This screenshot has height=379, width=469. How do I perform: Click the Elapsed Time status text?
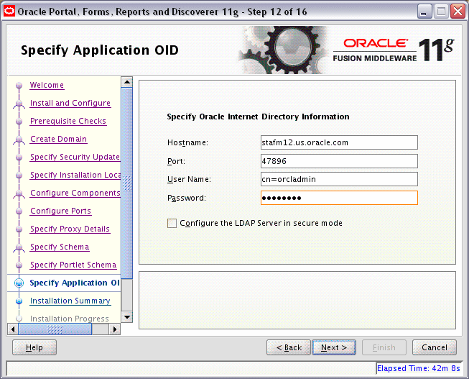pos(418,368)
